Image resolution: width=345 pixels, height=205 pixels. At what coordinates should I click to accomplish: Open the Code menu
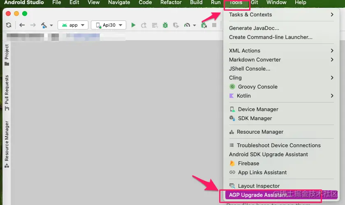coord(145,2)
